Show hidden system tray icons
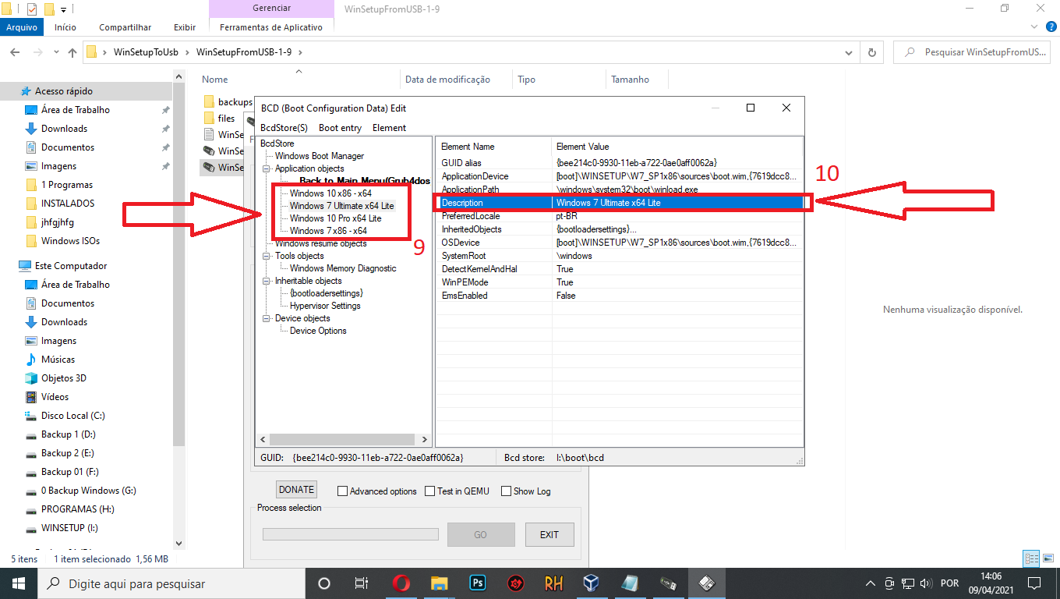 (x=871, y=583)
